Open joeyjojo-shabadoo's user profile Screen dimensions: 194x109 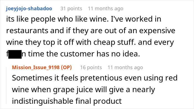(29, 9)
